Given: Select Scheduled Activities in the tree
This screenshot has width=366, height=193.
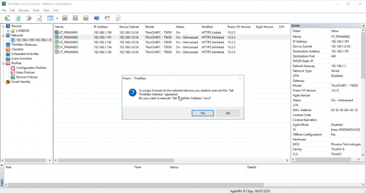Looking at the screenshot, I should tap(25, 54).
